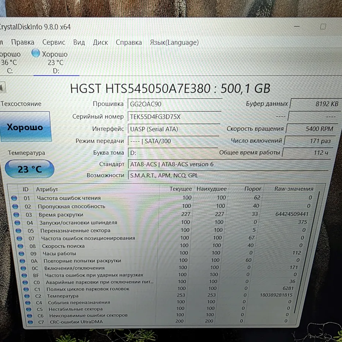Click the Буква тома field D:
This screenshot has width=342, height=342.
173,153
